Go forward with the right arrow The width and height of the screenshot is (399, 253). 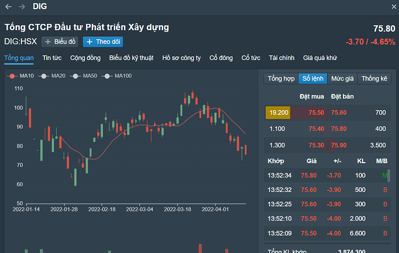coord(22,6)
